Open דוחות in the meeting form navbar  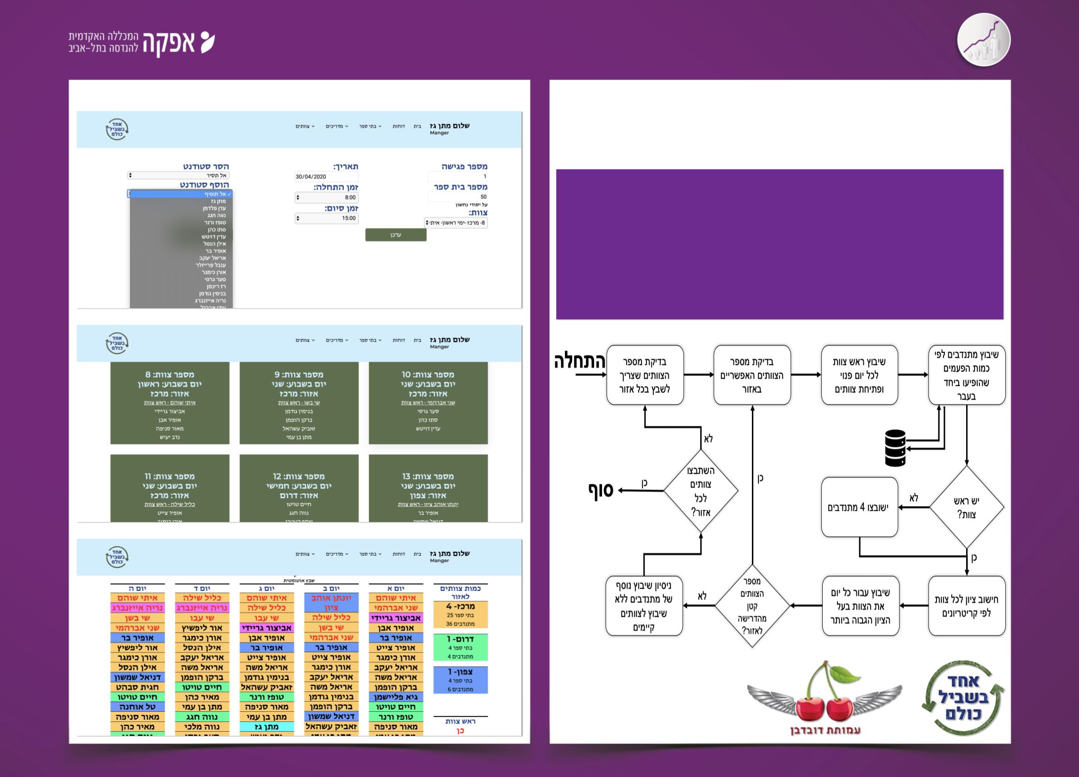(399, 126)
